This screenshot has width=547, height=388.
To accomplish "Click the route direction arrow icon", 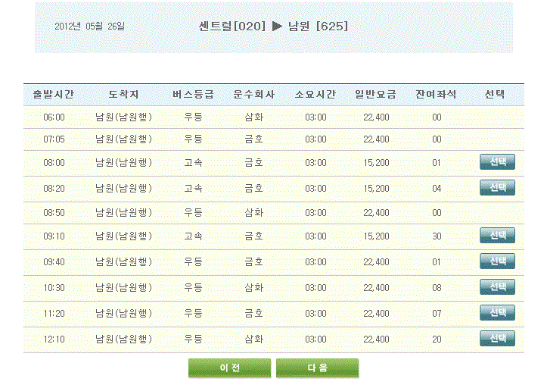I will point(277,27).
